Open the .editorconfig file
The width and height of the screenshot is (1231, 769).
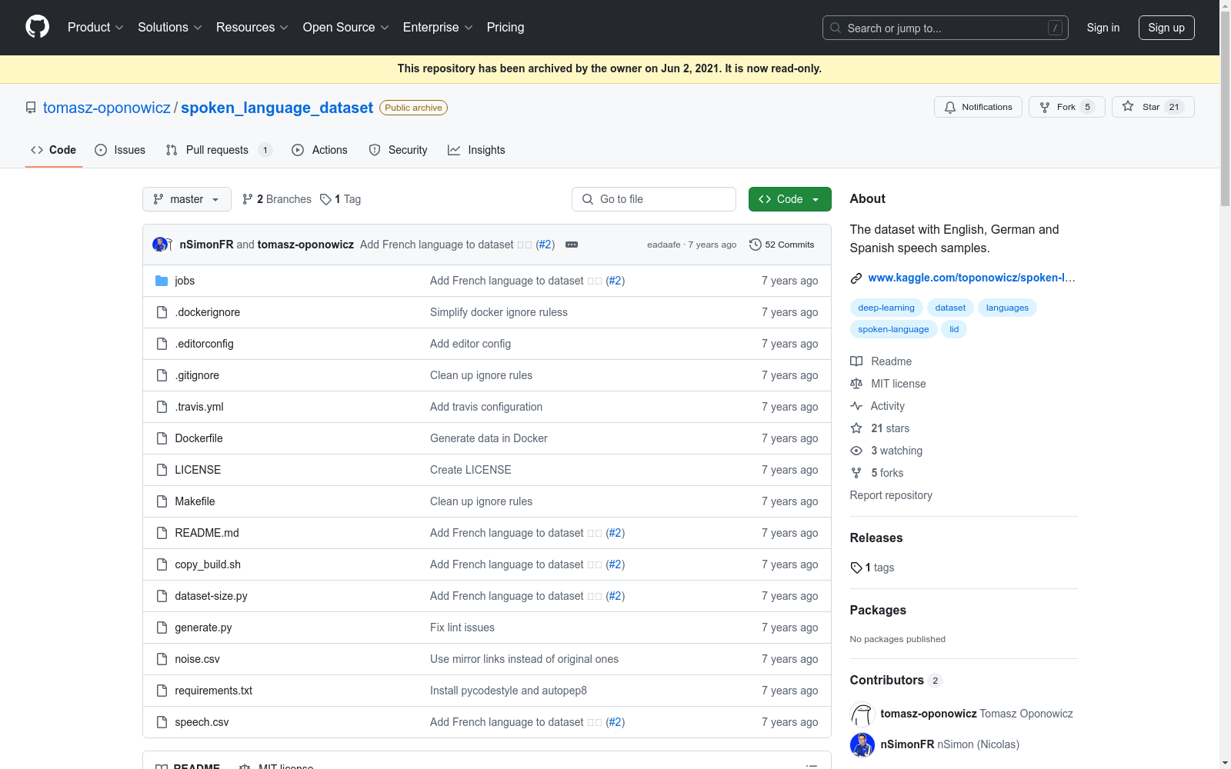(204, 344)
